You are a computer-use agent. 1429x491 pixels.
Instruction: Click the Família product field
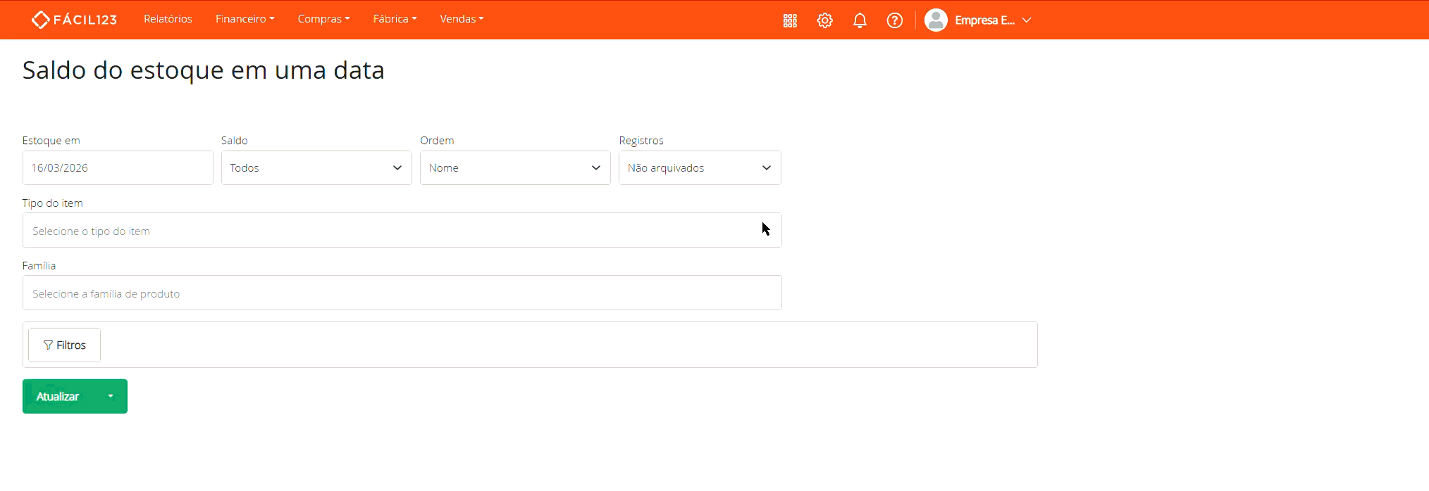coord(402,293)
